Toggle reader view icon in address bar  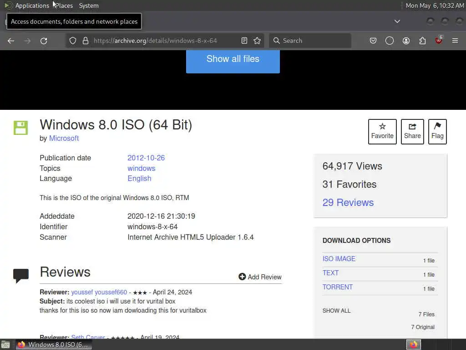pos(244,41)
